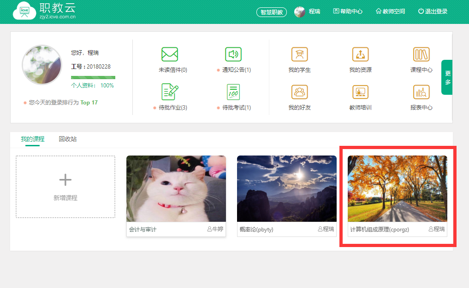Open the Course Center books icon

coord(421,54)
